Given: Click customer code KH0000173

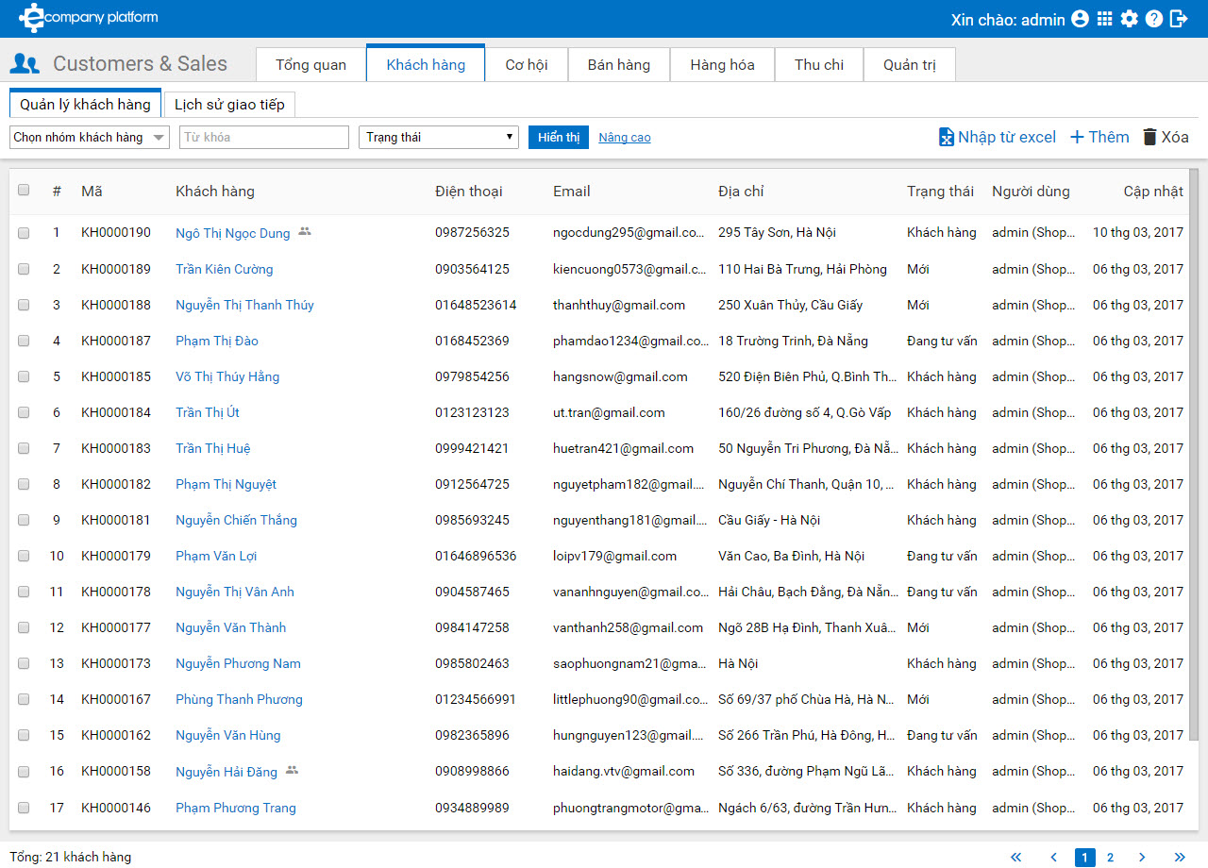Looking at the screenshot, I should 116,663.
